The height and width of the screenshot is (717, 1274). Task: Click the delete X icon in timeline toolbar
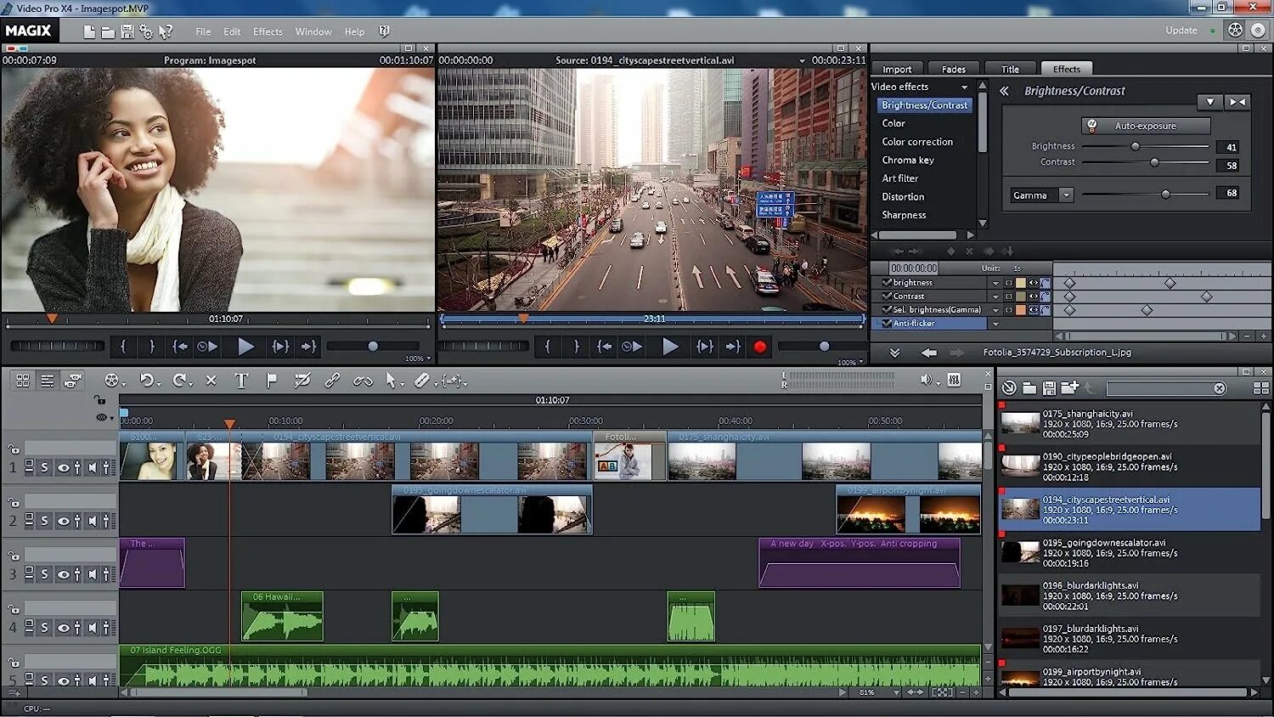click(211, 381)
